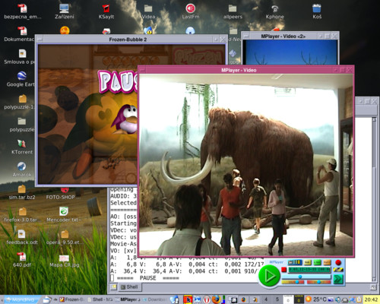Screen dimensions: 380x304
Task: Switch to virtual desktop 4
Action: (266, 299)
